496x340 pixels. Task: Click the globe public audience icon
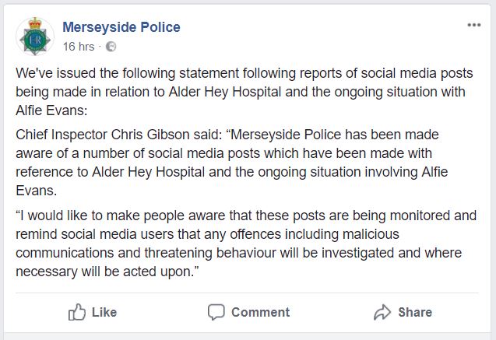click(111, 47)
